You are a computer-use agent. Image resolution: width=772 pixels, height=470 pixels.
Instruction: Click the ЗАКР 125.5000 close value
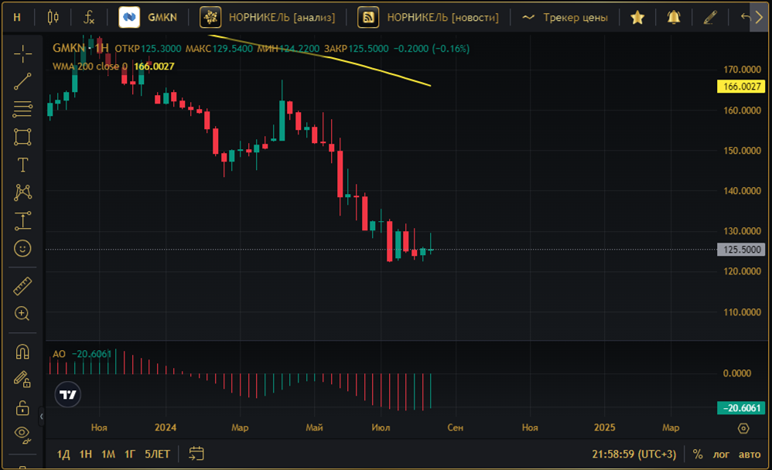tap(356, 49)
